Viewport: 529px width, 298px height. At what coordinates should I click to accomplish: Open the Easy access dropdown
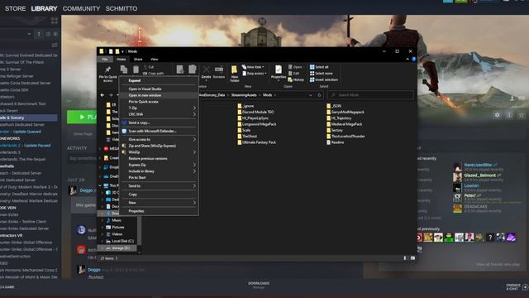pyautogui.click(x=255, y=74)
